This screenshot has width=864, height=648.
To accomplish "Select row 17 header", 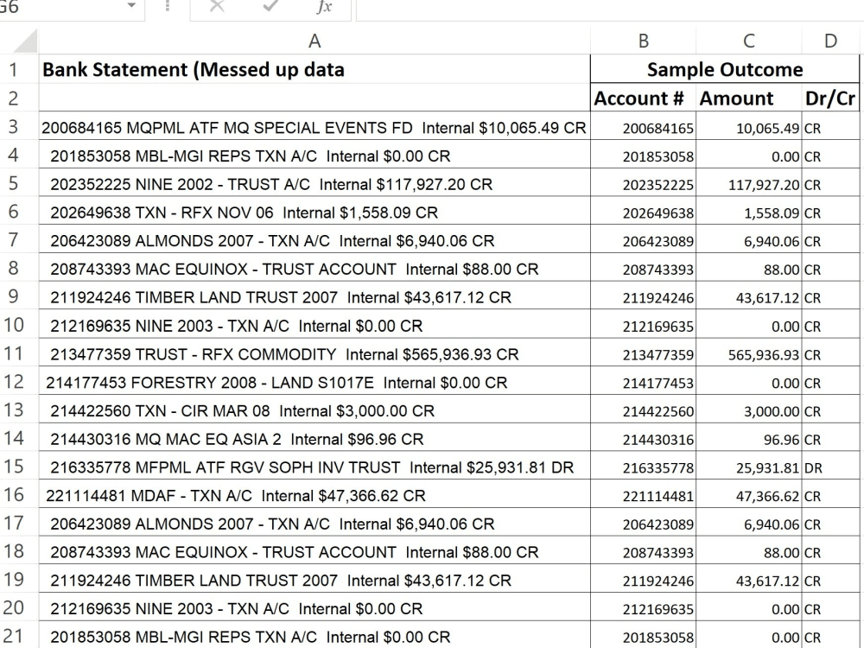I will pyautogui.click(x=14, y=523).
